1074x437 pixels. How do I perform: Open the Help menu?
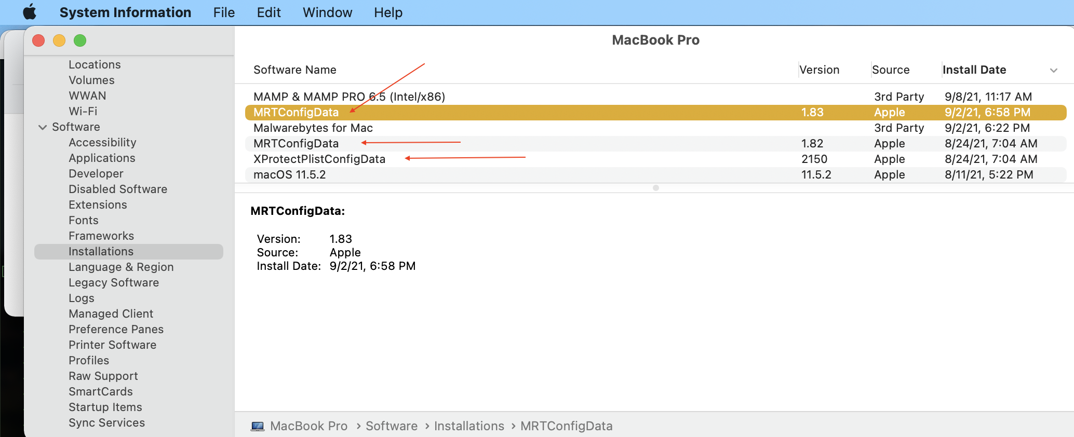[388, 12]
